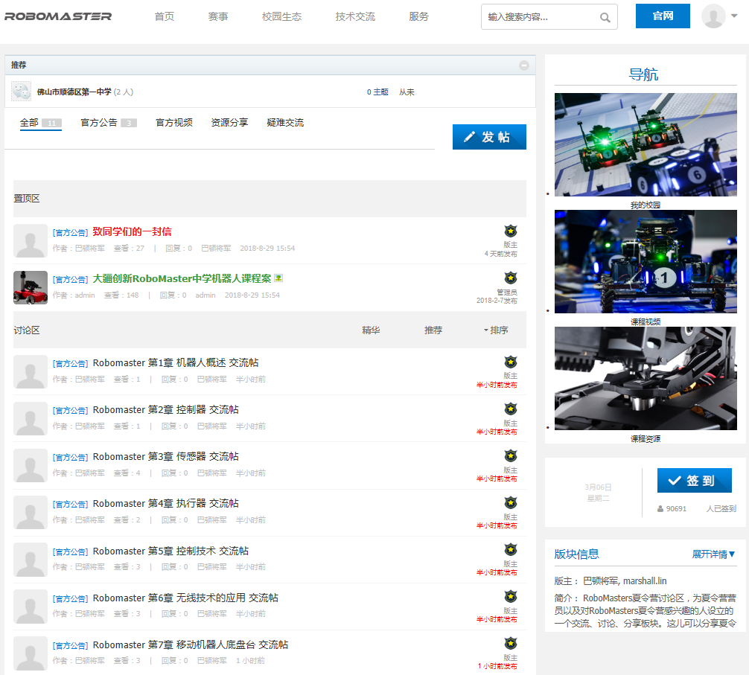Click the avatar next to 第6章 无线技术 post

[30, 606]
